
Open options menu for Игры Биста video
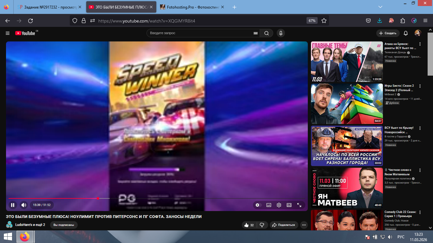click(x=420, y=86)
